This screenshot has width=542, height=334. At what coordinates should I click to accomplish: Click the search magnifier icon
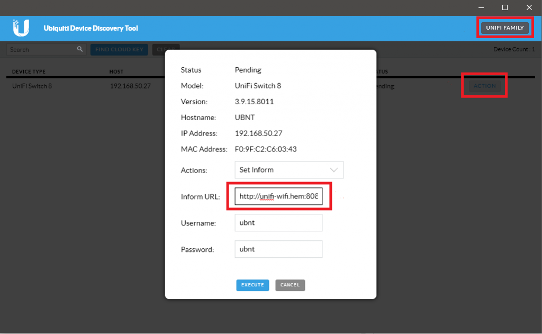80,49
